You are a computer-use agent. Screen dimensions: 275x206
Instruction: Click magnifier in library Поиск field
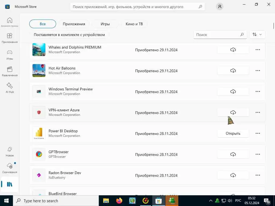pos(242,35)
